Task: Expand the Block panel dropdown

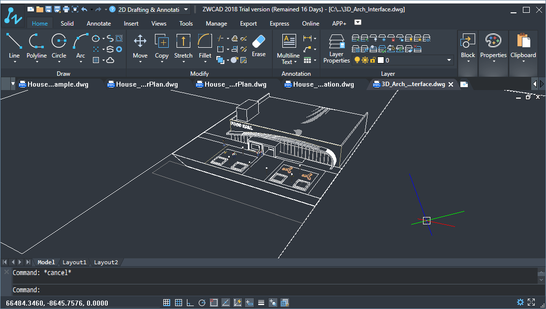Action: [468, 62]
